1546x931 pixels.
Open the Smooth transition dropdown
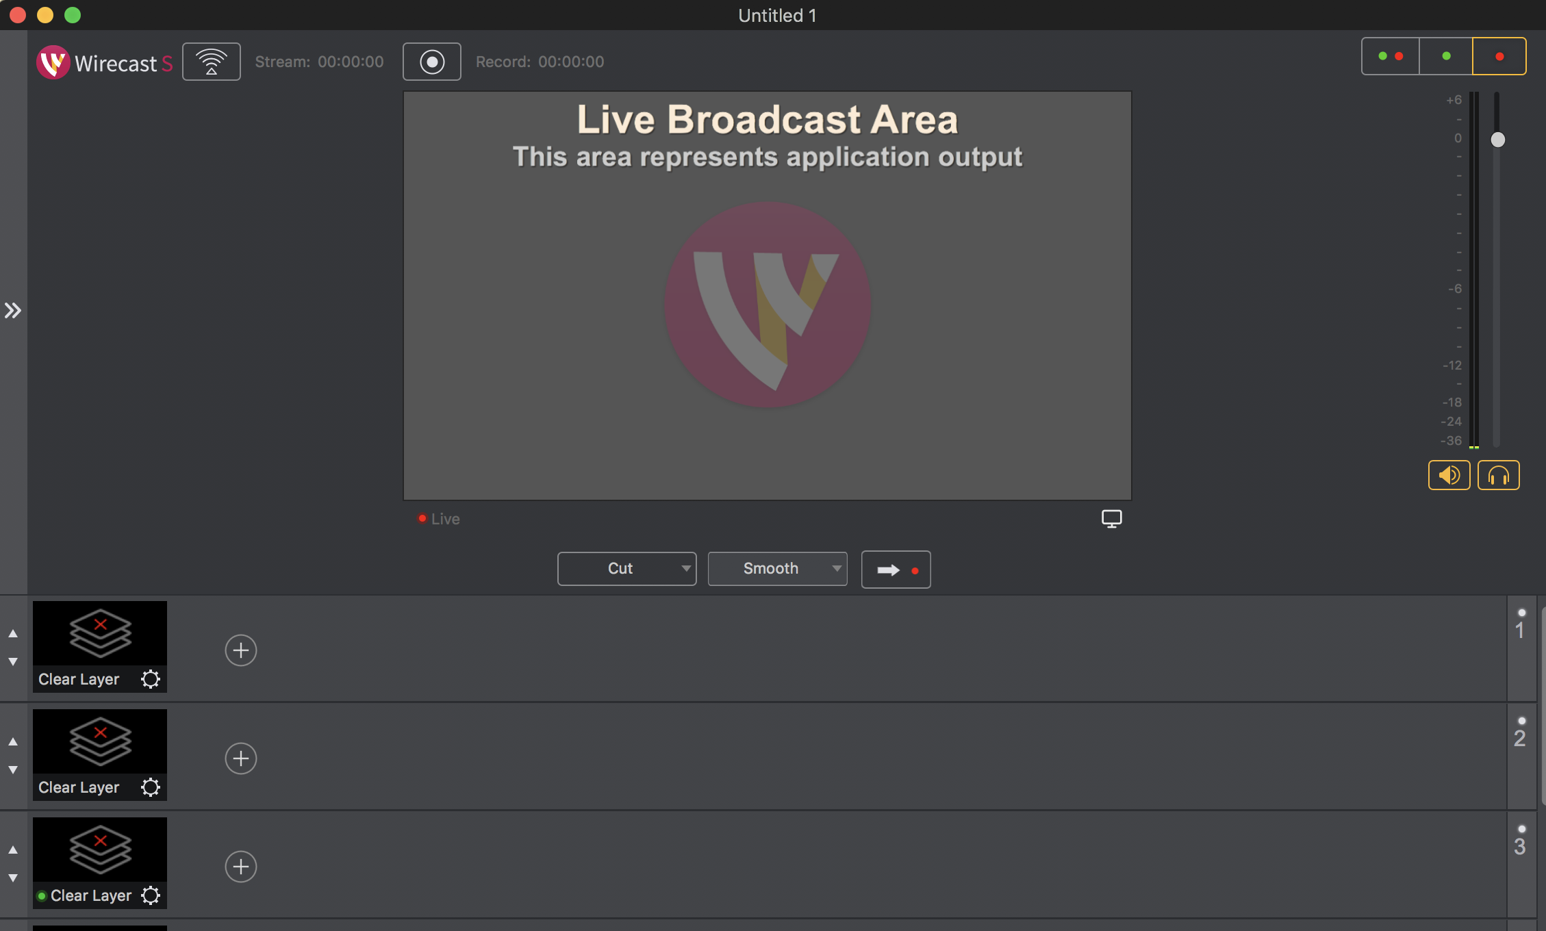[x=777, y=568]
